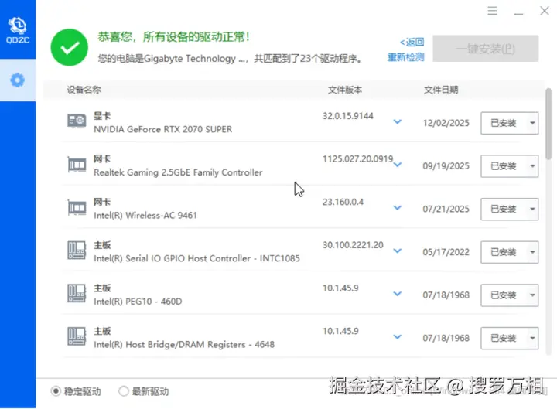Expand version chevron for Realtek Gaming 2.5GbE
The image size is (557, 409).
point(398,165)
